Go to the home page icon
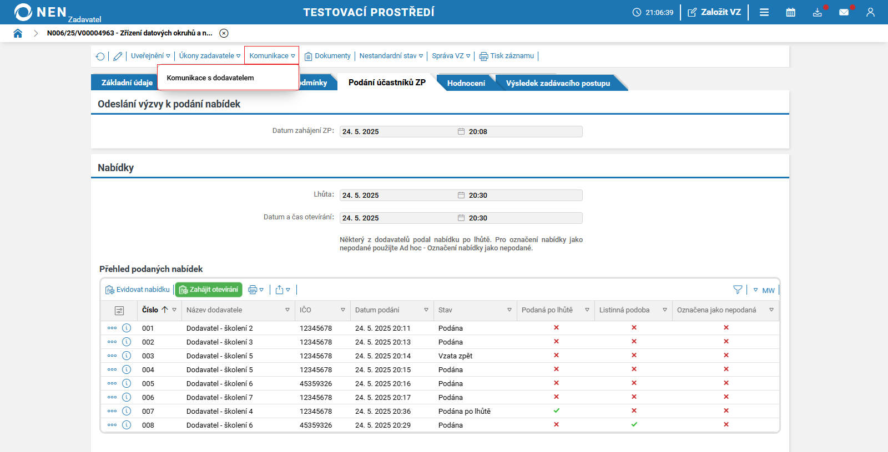This screenshot has width=888, height=452. tap(18, 33)
